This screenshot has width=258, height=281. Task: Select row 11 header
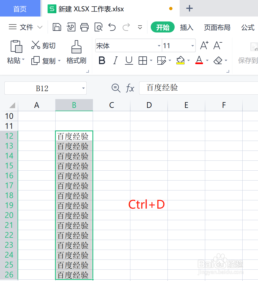point(9,126)
